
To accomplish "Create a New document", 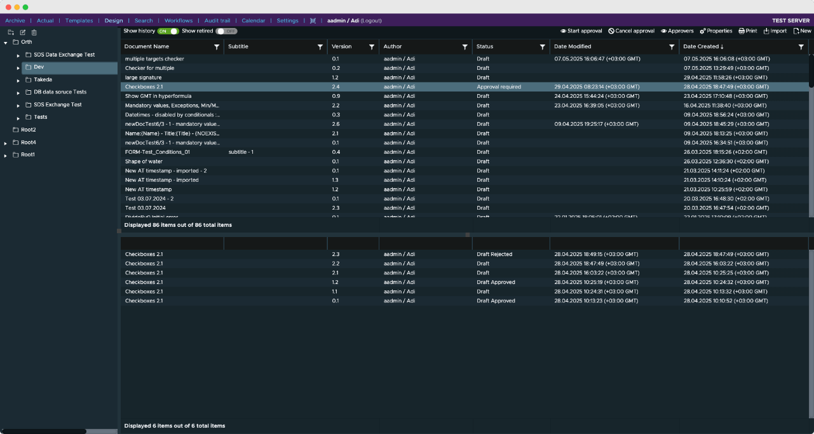I will pyautogui.click(x=802, y=31).
